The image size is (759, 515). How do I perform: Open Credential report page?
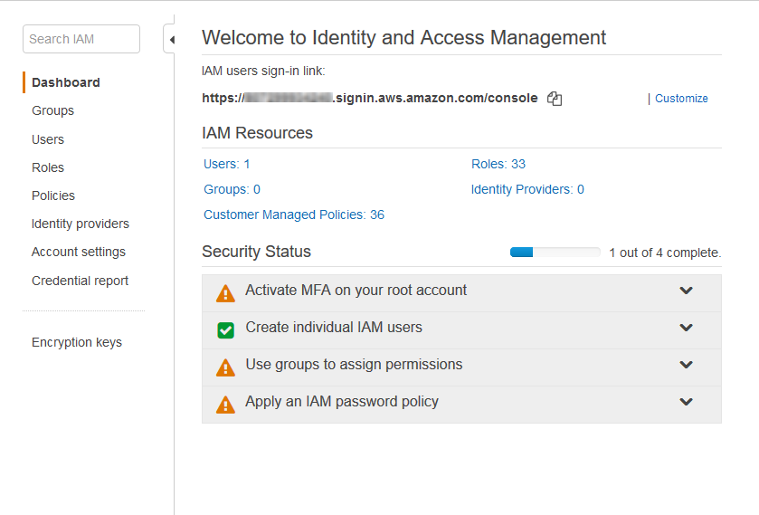(80, 281)
